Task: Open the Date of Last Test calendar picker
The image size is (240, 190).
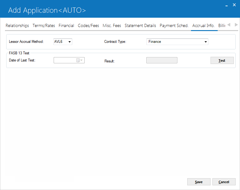Action: (x=79, y=60)
